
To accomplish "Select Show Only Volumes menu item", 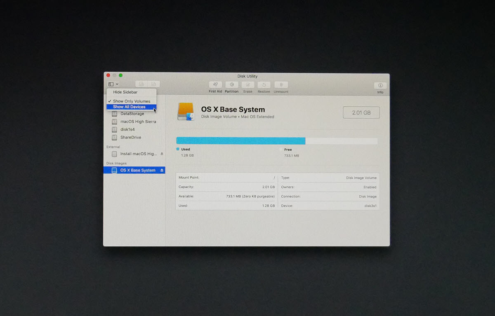I will (132, 101).
